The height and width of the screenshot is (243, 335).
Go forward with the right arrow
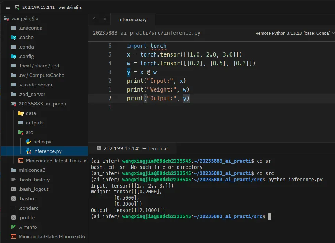(104, 19)
